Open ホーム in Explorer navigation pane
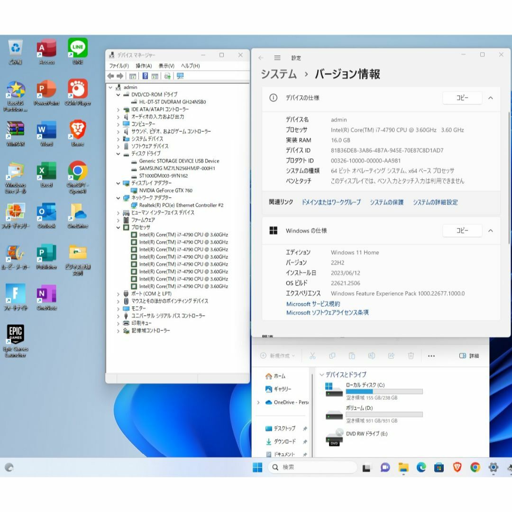Screen dimensions: 512x512 tap(275, 376)
